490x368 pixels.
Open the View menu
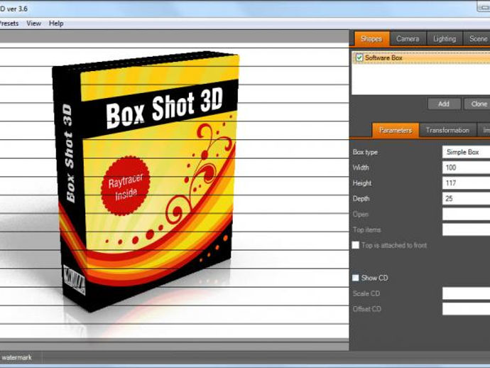coord(34,23)
